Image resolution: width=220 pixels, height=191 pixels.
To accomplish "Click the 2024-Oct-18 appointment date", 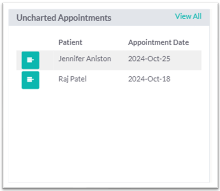I will tap(149, 79).
